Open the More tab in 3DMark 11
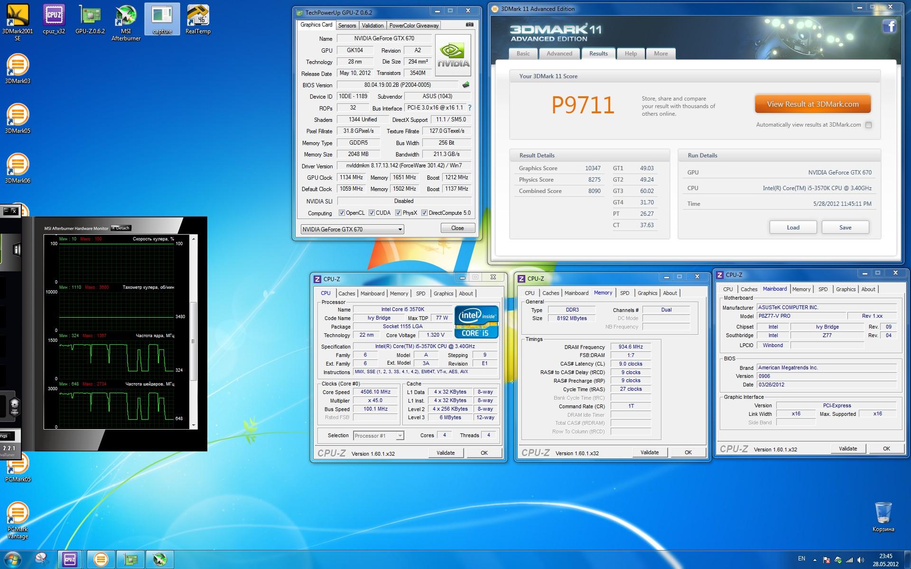The width and height of the screenshot is (911, 569). (x=660, y=54)
